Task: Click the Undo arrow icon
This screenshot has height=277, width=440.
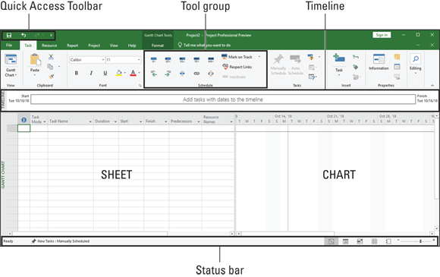Action: [x=24, y=36]
